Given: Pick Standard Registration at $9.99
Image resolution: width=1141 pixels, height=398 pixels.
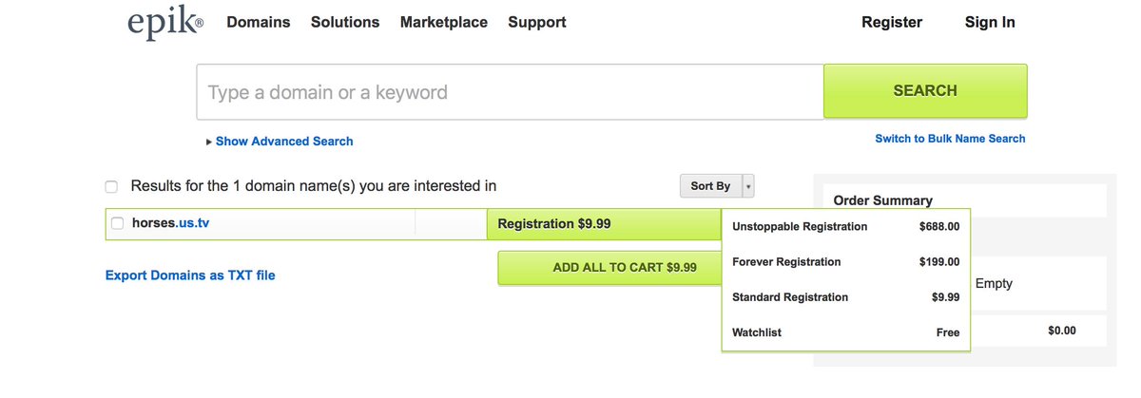Looking at the screenshot, I should (x=845, y=297).
